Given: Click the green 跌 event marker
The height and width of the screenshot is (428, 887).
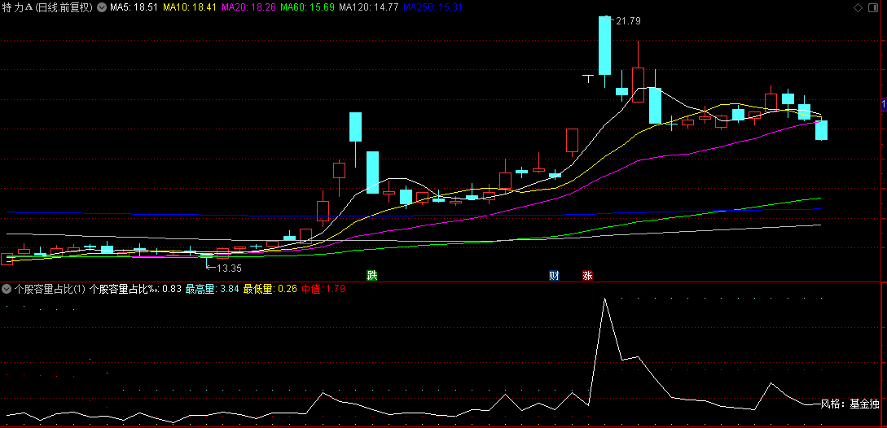Looking at the screenshot, I should [371, 276].
